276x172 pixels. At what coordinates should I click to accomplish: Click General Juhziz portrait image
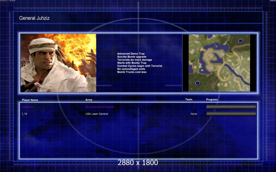58,63
